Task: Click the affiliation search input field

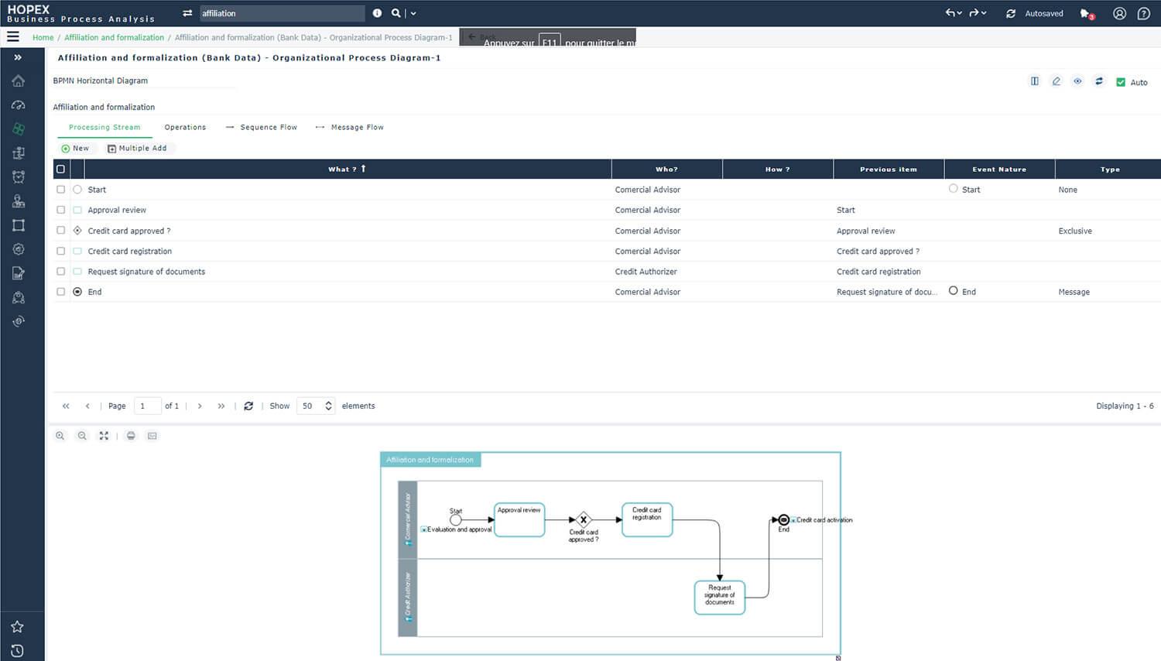Action: [282, 13]
